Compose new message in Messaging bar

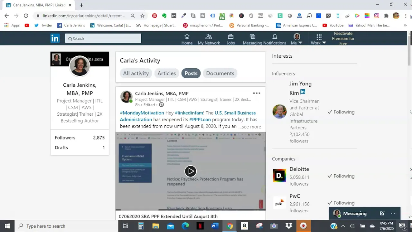[x=382, y=213]
